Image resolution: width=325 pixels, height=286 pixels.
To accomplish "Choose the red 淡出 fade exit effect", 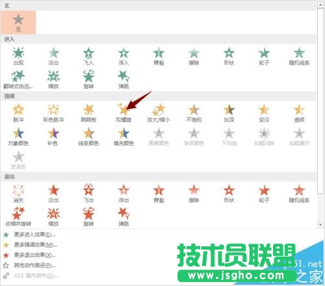I will pos(53,194).
